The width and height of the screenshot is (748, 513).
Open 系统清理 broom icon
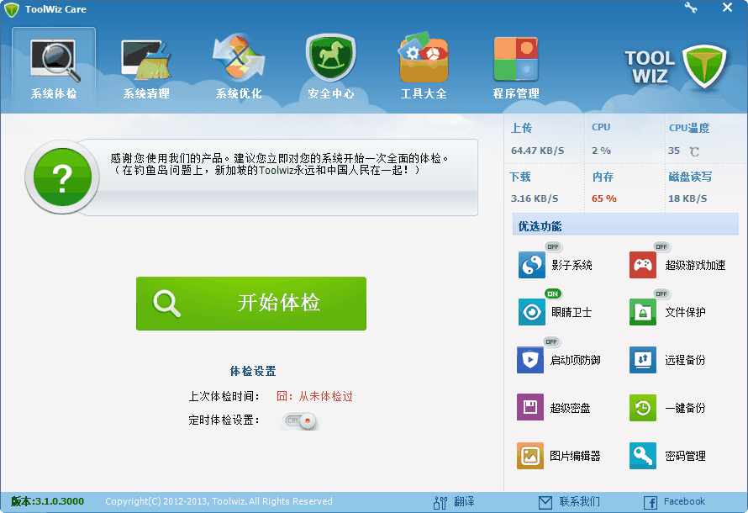coord(146,60)
